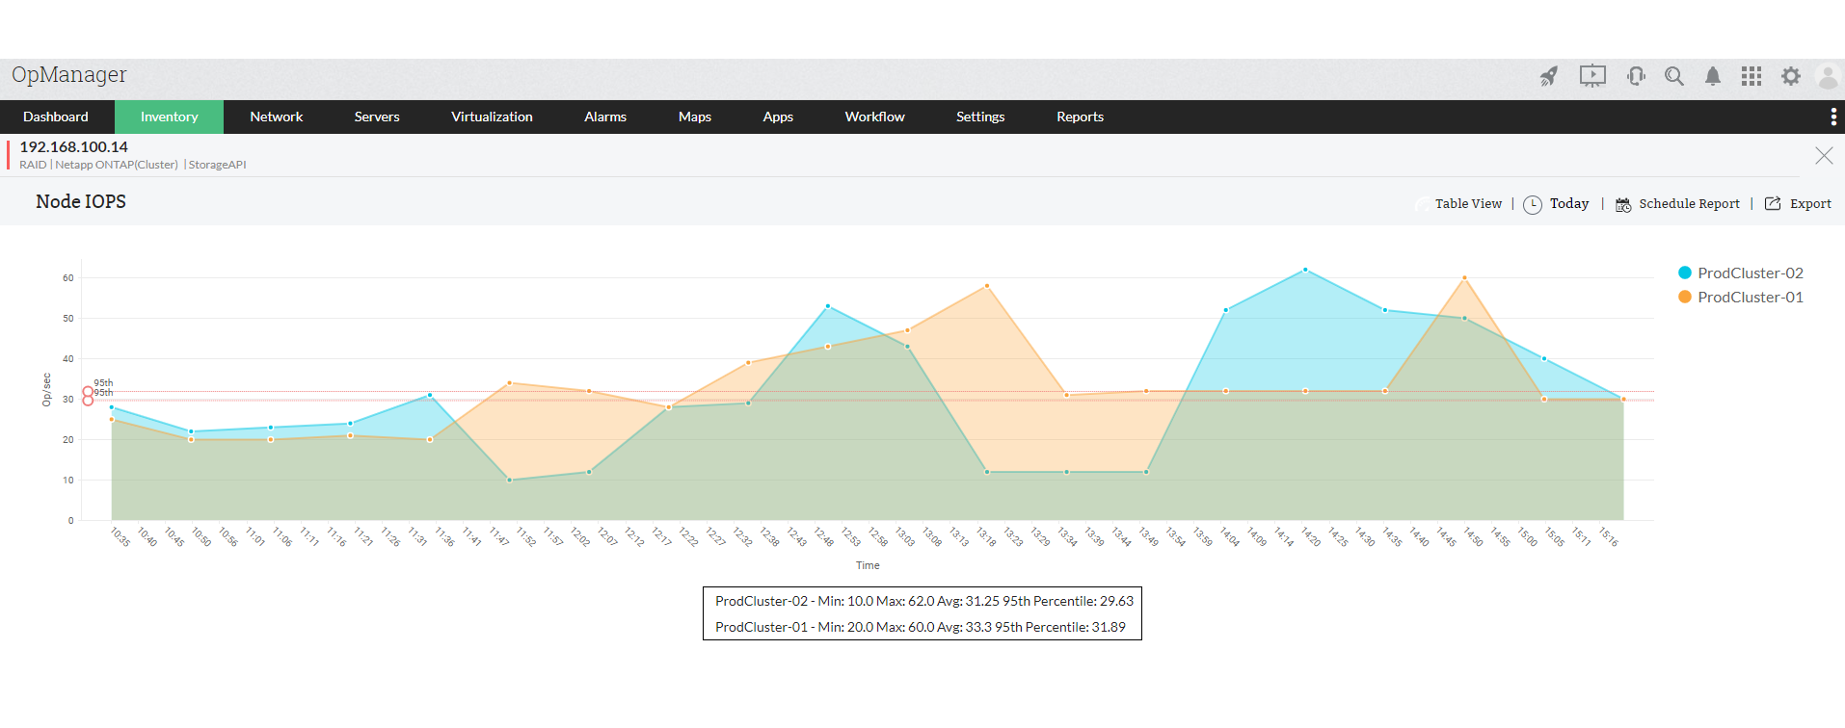Open the Apps tab

[x=778, y=117]
